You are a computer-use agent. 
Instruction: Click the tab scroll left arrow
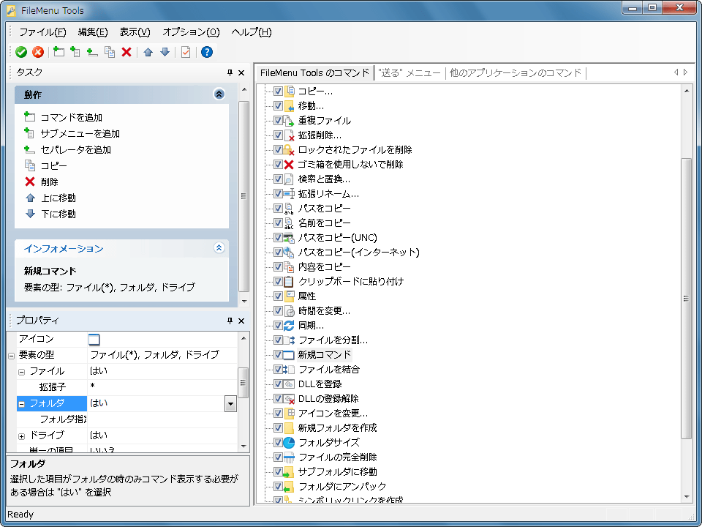(x=676, y=72)
